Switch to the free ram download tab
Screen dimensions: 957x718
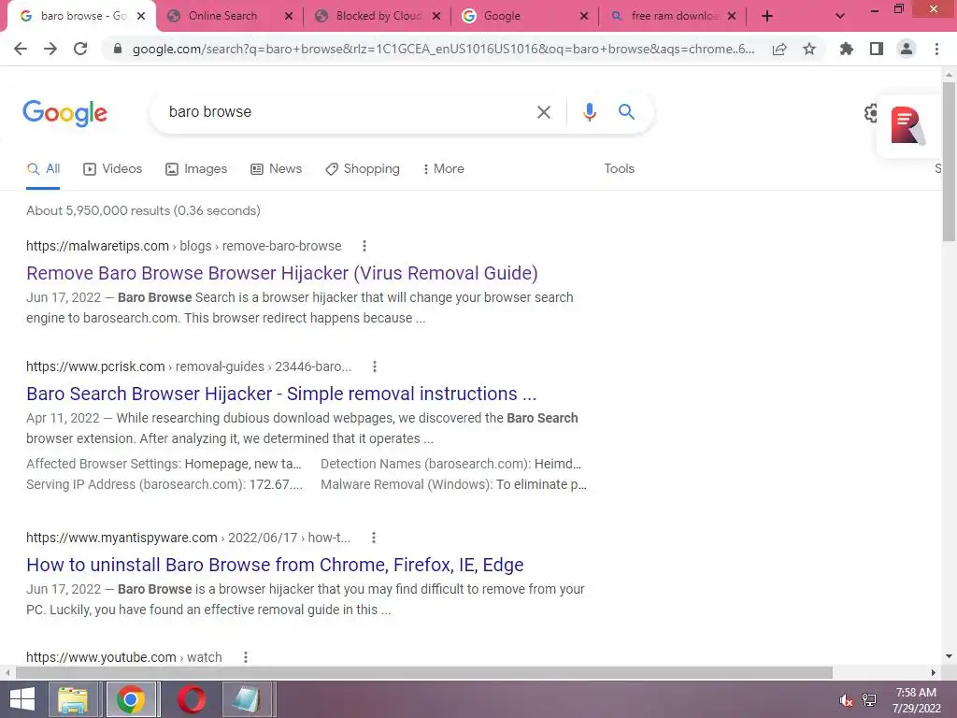(675, 16)
